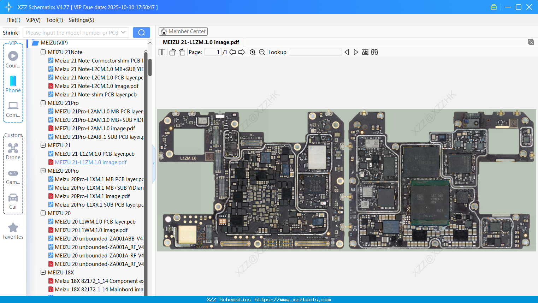Screen dimensions: 538x303
Task: Rotate the page clockwise
Action: tap(182, 52)
